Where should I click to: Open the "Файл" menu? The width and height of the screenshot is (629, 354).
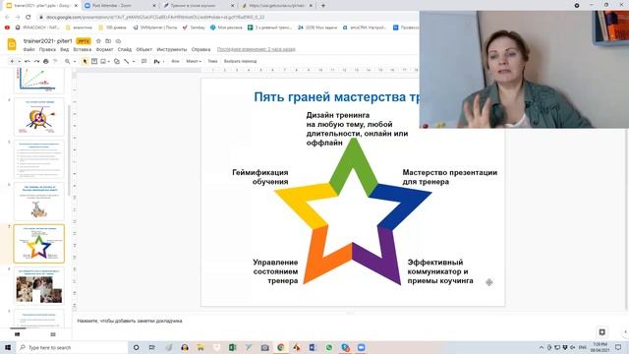pyautogui.click(x=29, y=49)
